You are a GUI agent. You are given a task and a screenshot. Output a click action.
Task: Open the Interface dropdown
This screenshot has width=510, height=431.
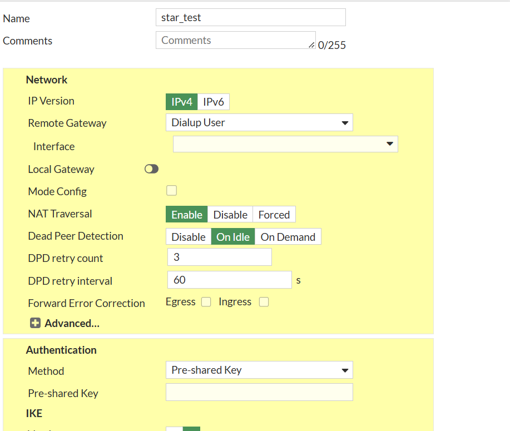[x=285, y=144]
